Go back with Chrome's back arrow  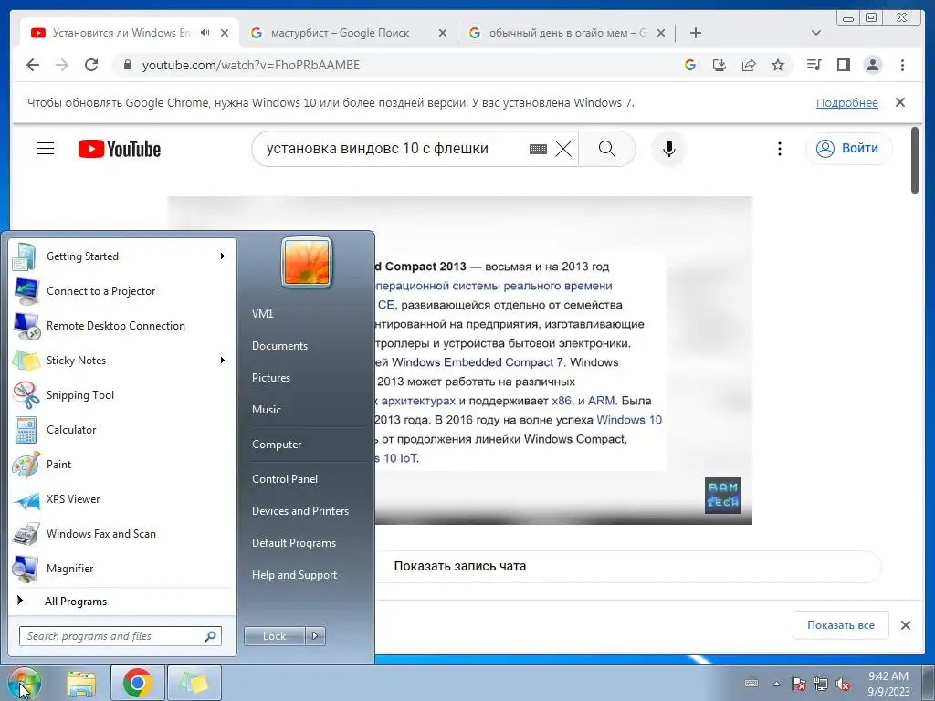[x=33, y=65]
